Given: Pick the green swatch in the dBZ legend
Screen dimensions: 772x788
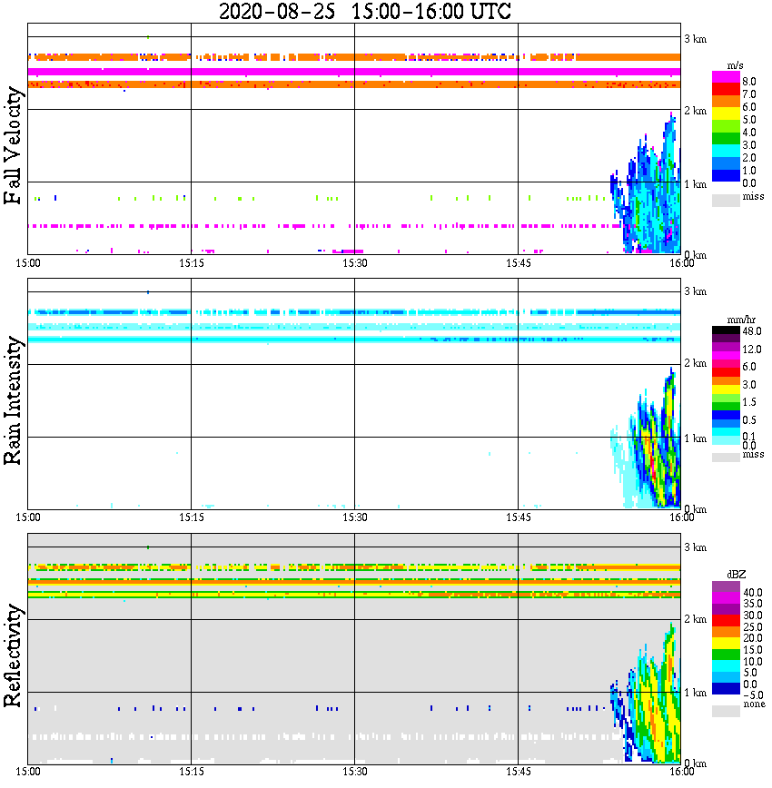Looking at the screenshot, I should 726,655.
